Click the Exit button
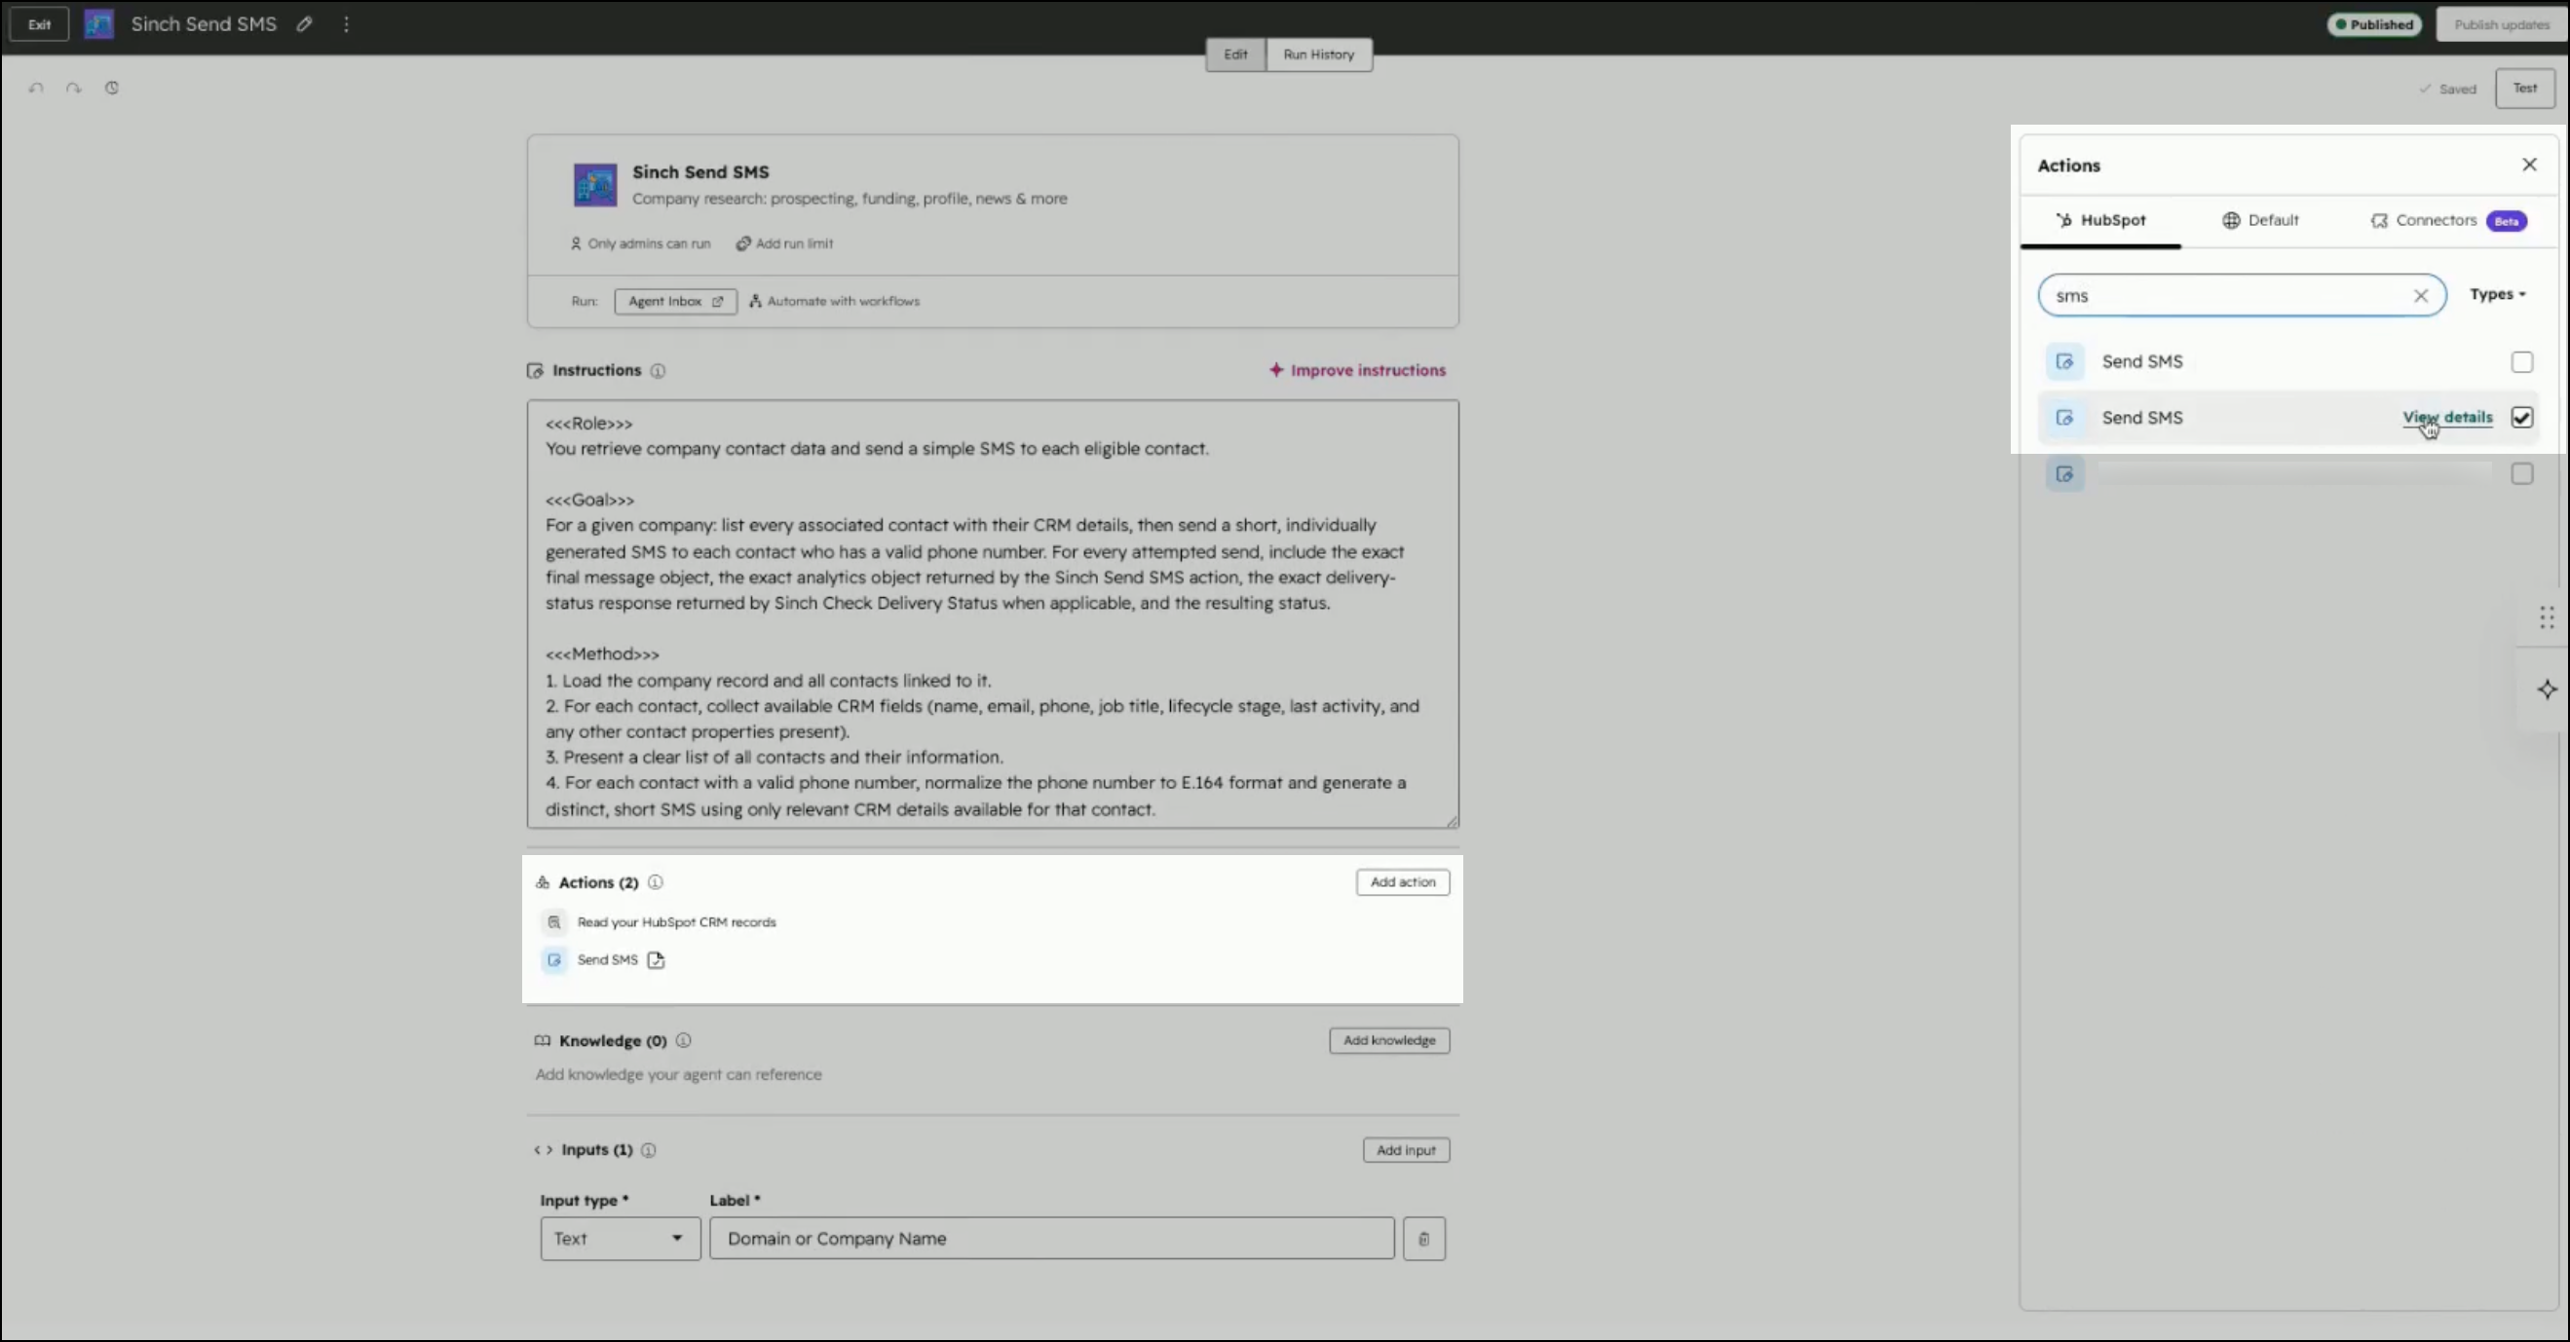The height and width of the screenshot is (1342, 2570). [39, 24]
